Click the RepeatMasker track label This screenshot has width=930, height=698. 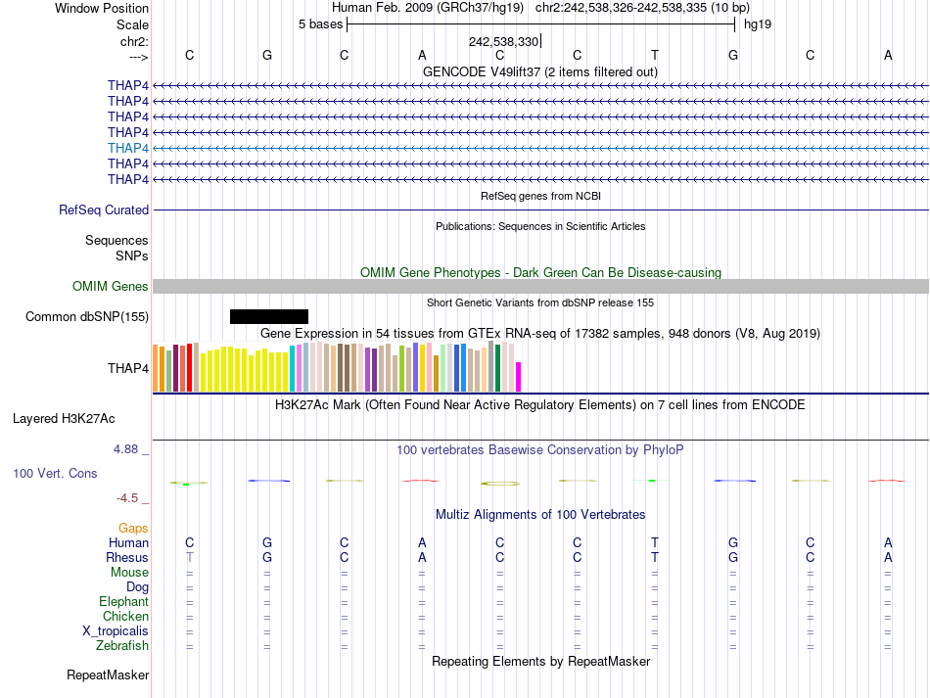108,675
